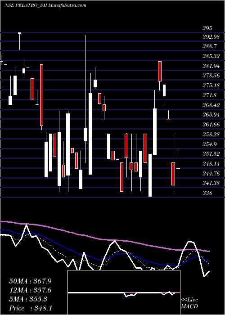Click the '5MA : 355.3' readout
The width and height of the screenshot is (225, 315).
pos(28,299)
